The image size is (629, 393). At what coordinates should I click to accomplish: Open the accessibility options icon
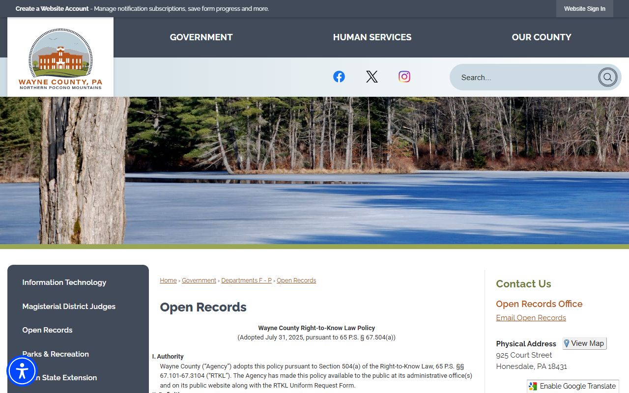click(22, 371)
